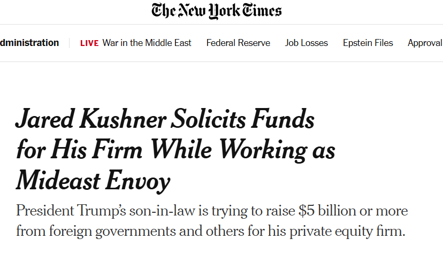Select the Job Losses nav item
Image resolution: width=443 pixels, height=254 pixels.
(x=307, y=43)
